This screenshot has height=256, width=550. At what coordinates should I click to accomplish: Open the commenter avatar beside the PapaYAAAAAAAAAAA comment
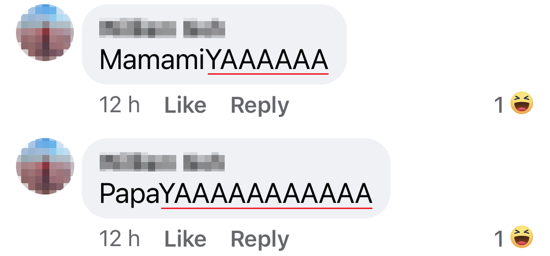pos(45,166)
